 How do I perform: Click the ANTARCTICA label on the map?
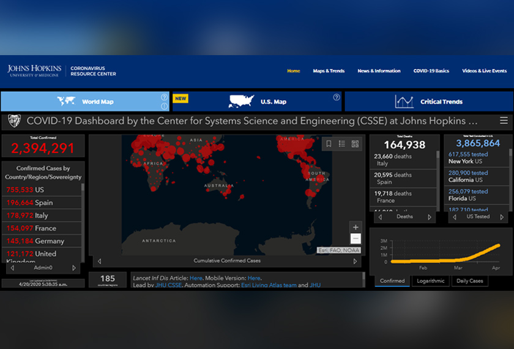click(x=158, y=241)
